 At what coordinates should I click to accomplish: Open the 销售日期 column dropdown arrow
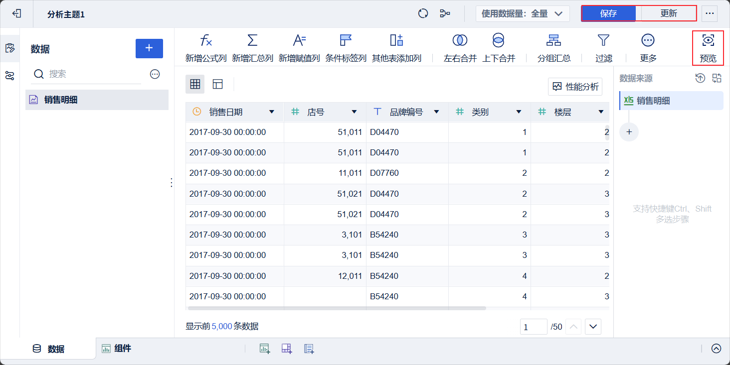click(x=272, y=112)
